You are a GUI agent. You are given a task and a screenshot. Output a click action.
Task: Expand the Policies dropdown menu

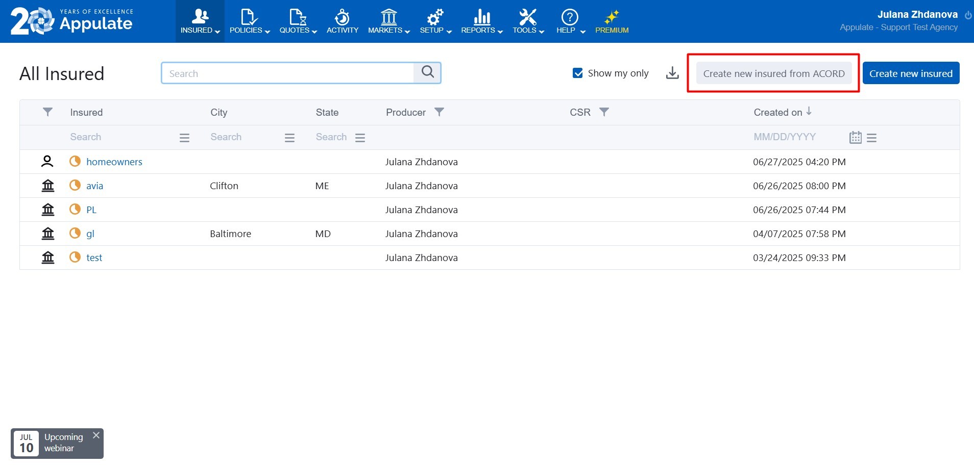[x=249, y=21]
